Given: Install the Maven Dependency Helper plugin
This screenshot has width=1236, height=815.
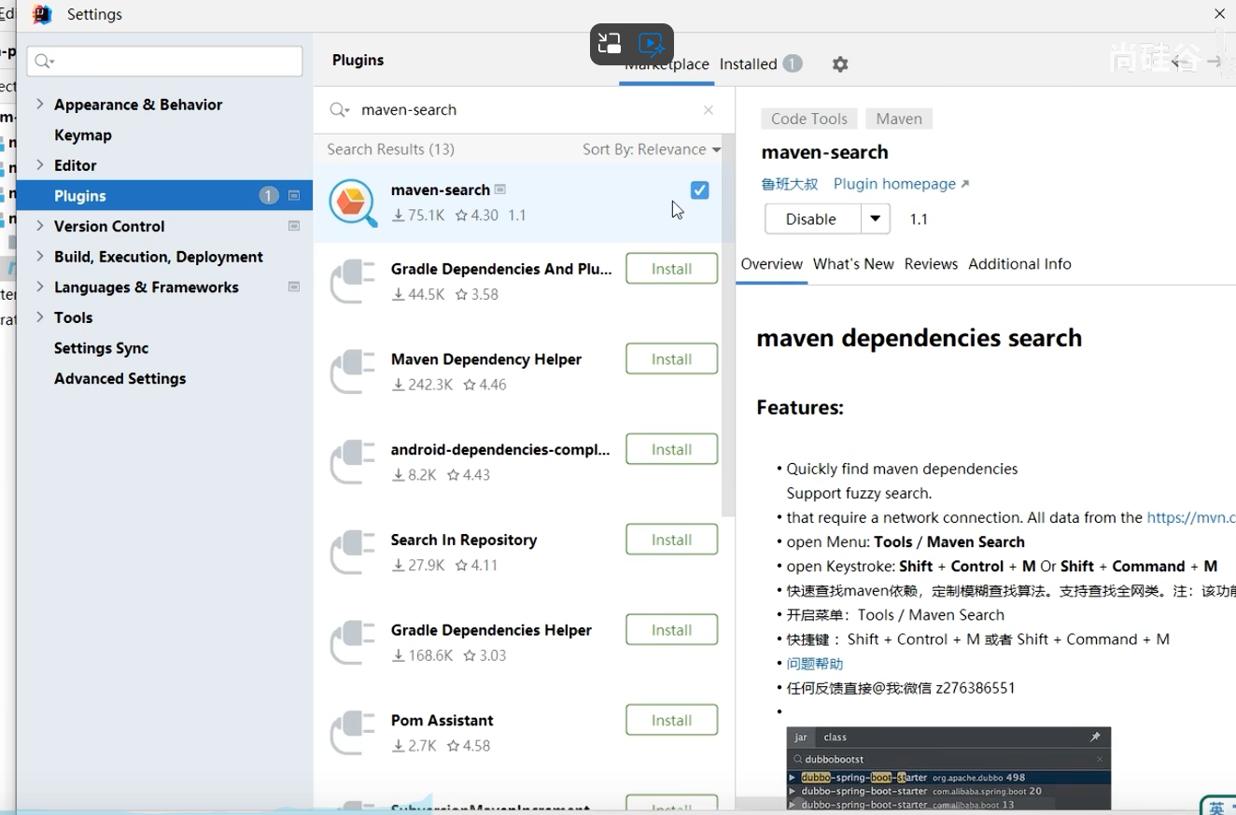Looking at the screenshot, I should (x=671, y=359).
